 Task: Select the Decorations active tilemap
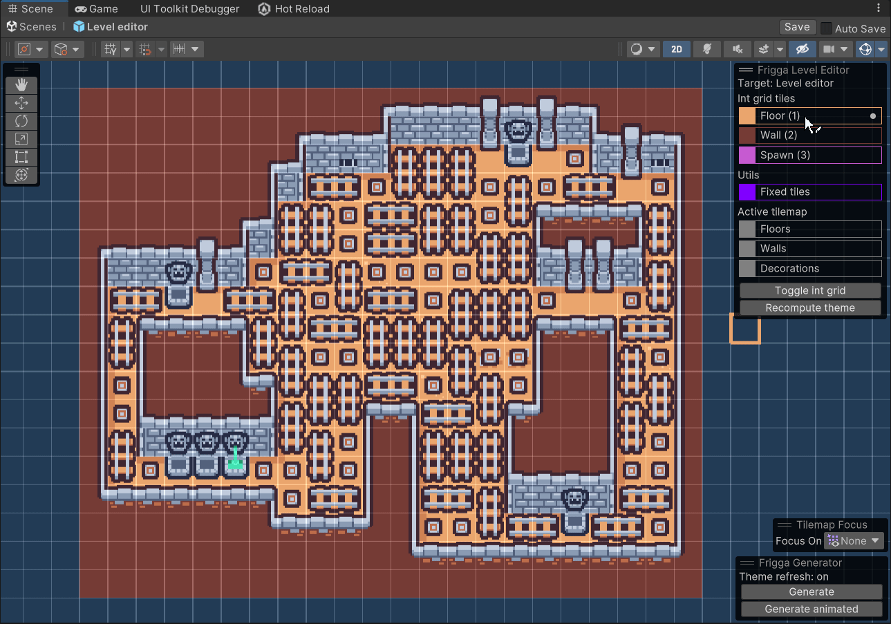point(810,268)
